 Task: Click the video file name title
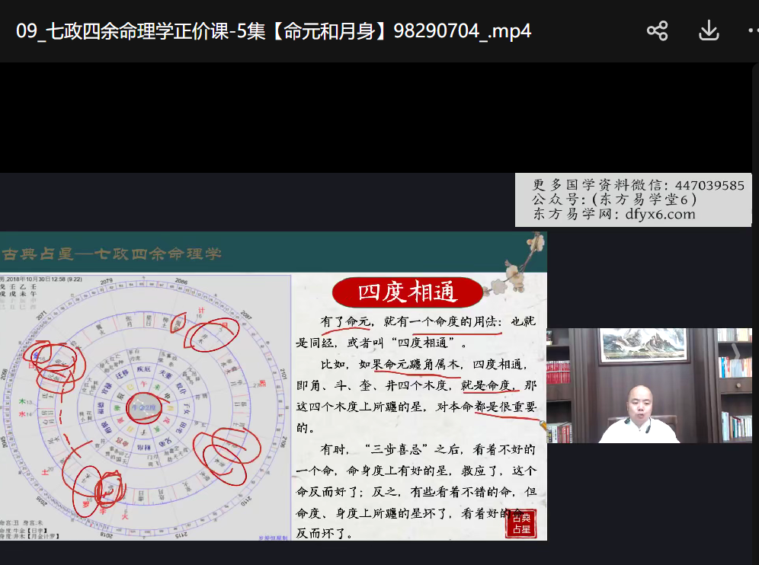click(273, 31)
